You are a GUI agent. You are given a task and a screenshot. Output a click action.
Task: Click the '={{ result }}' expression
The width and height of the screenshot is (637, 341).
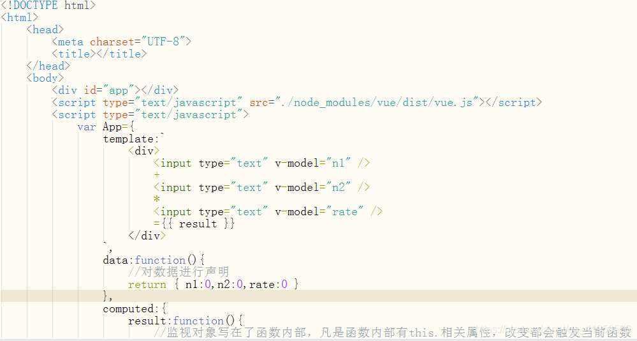194,224
